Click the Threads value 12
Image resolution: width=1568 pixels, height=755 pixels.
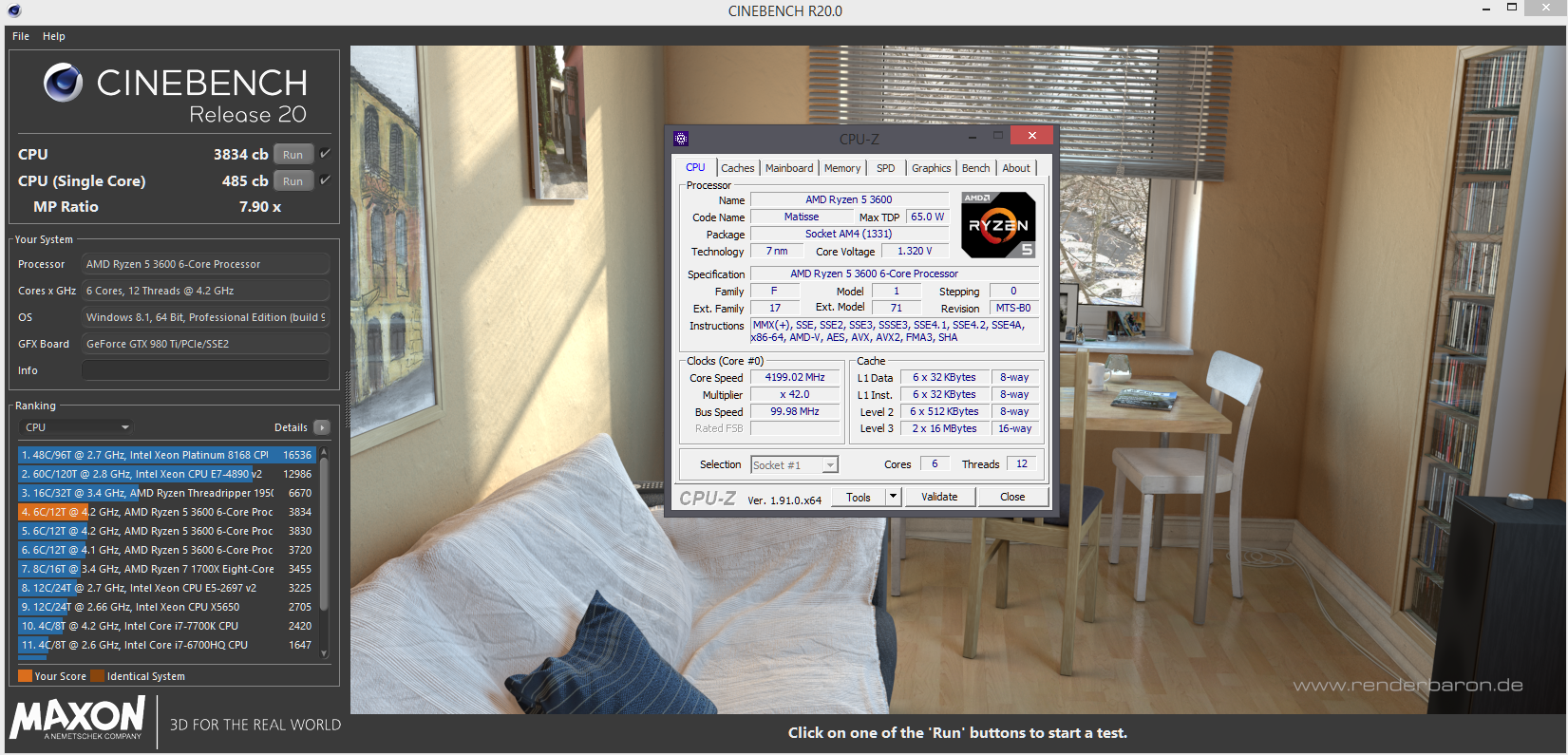[1022, 463]
